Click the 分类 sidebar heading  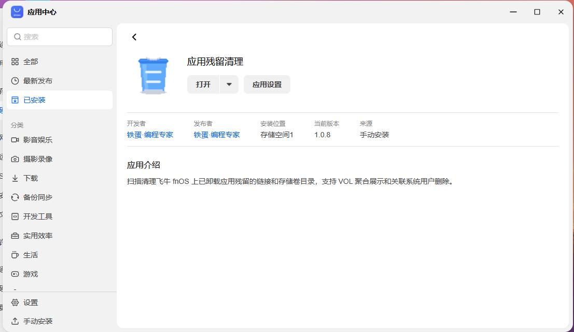point(17,125)
